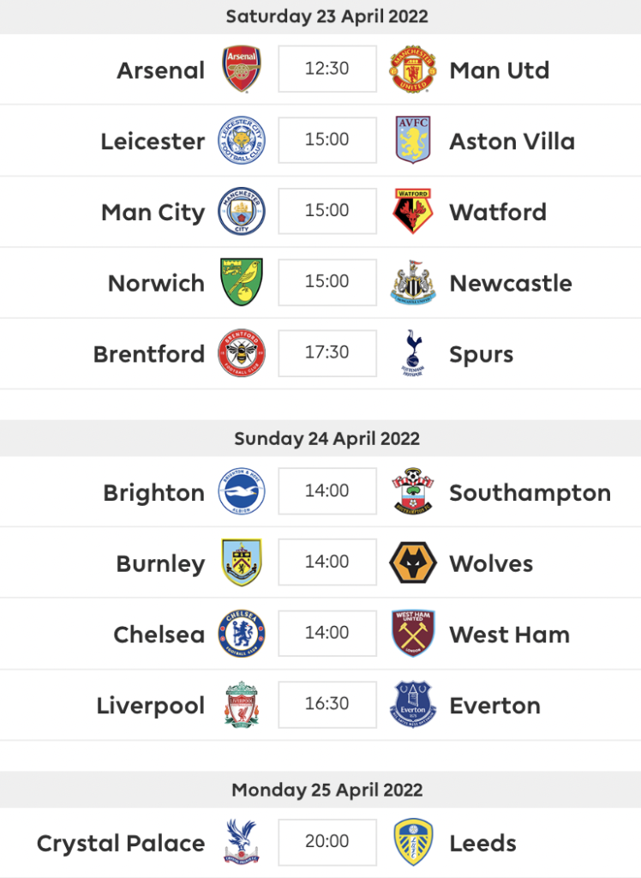The width and height of the screenshot is (641, 878).
Task: Select the Newcastle team name link
Action: tap(511, 283)
